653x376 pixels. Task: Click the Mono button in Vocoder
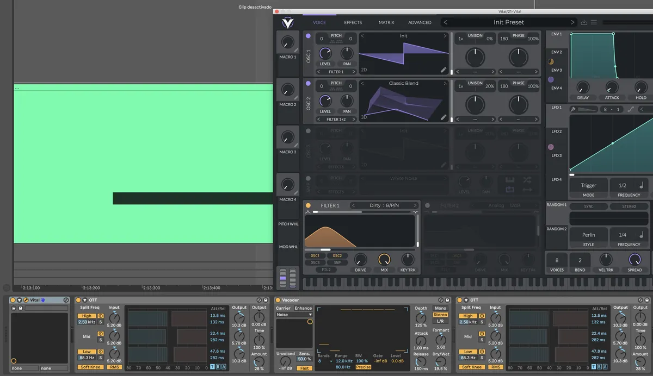(x=440, y=308)
